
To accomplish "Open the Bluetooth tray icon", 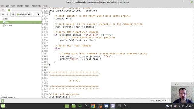I will tap(171, 106).
